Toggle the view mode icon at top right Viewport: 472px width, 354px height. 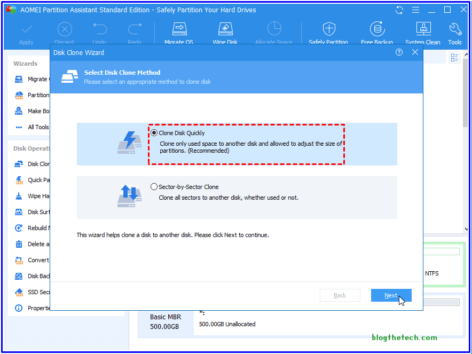point(455,58)
